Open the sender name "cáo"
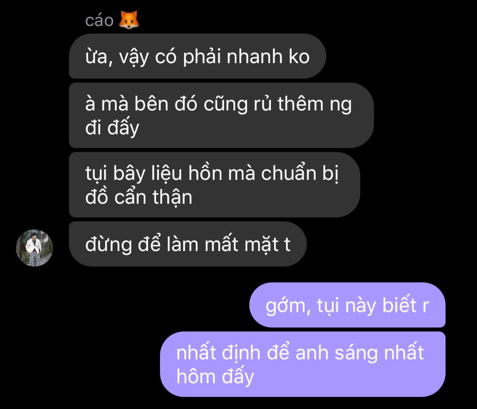The width and height of the screenshot is (477, 409). (99, 21)
